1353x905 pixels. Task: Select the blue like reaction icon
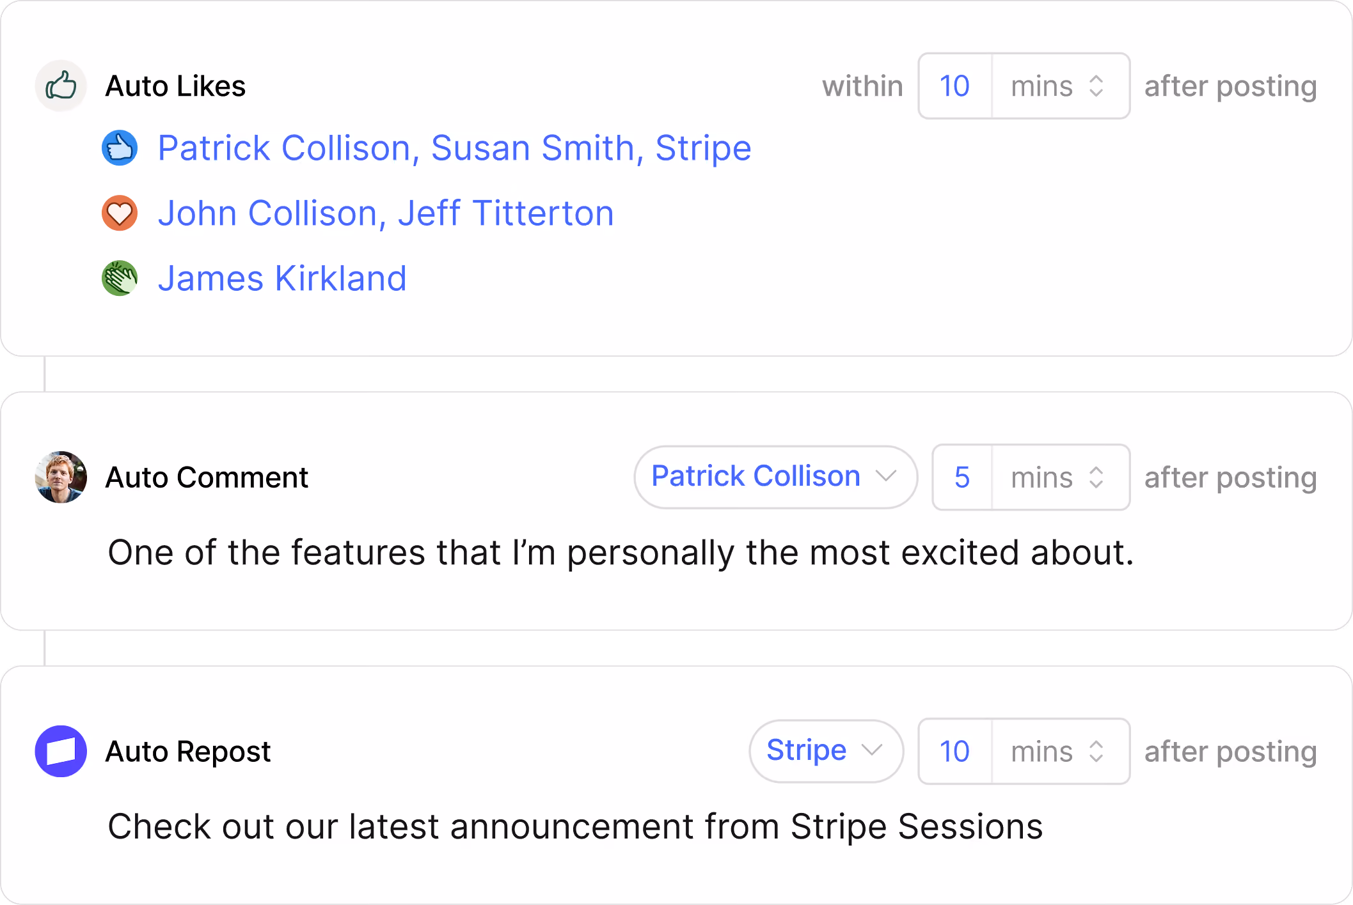(120, 148)
